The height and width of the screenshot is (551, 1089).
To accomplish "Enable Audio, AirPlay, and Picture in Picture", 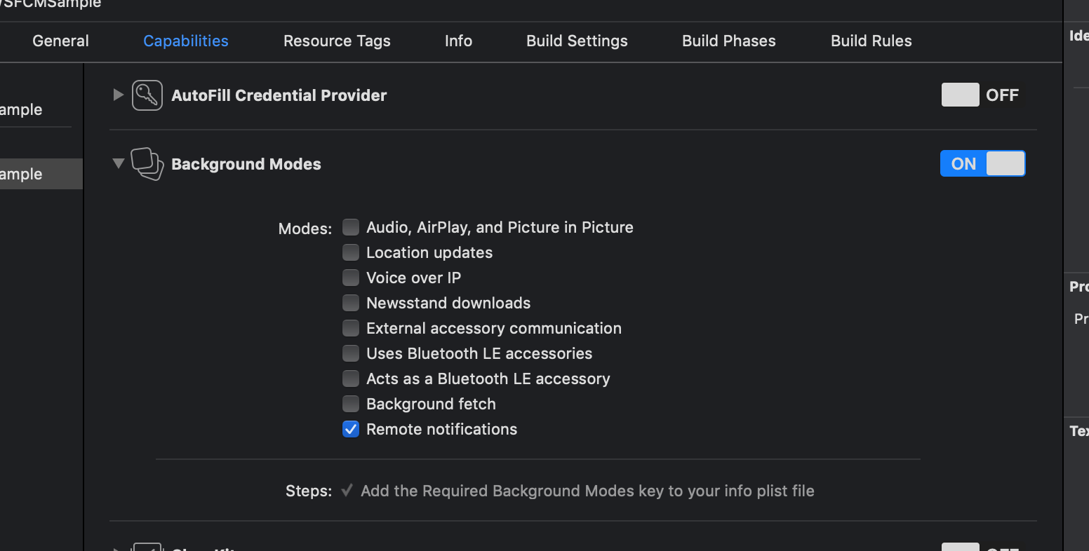I will pyautogui.click(x=351, y=227).
